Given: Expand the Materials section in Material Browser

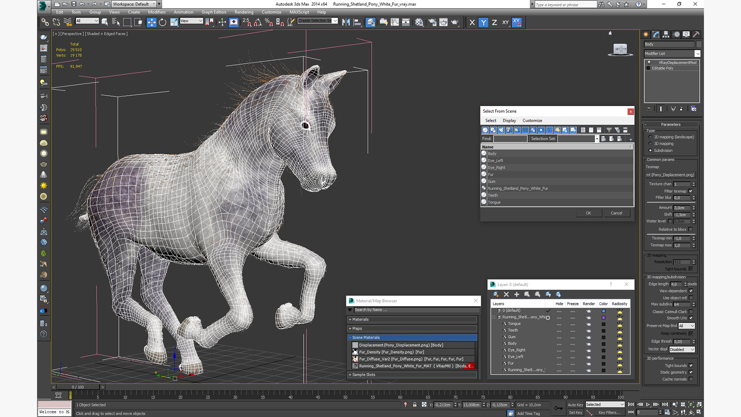Looking at the screenshot, I should click(412, 319).
